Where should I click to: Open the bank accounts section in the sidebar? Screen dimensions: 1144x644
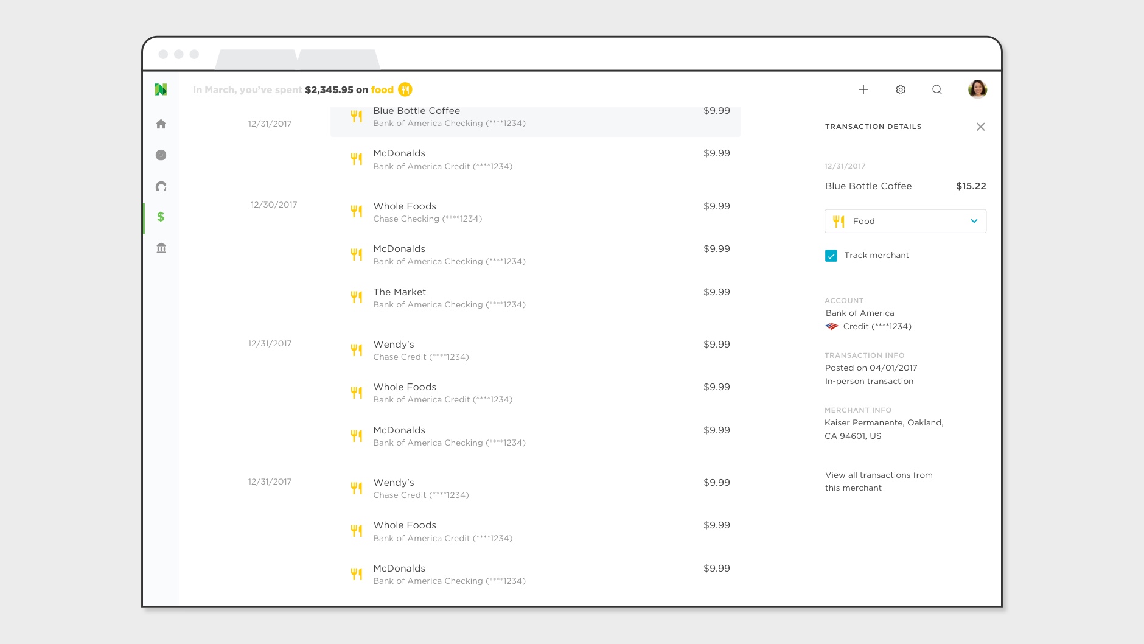pyautogui.click(x=161, y=248)
